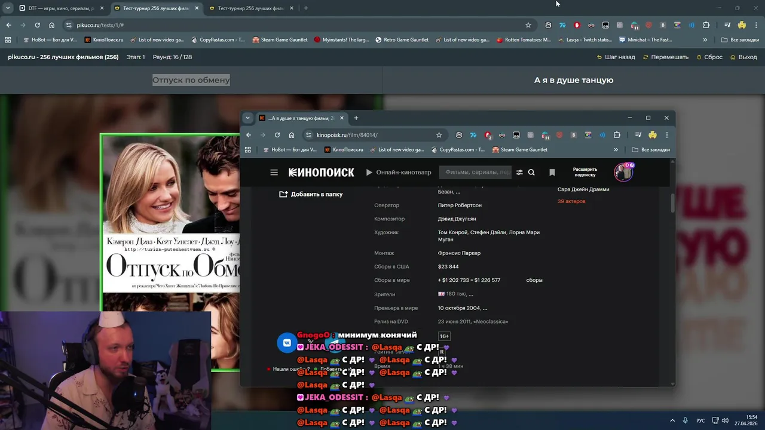Click Дэвид Джульян composer name

coord(457,219)
